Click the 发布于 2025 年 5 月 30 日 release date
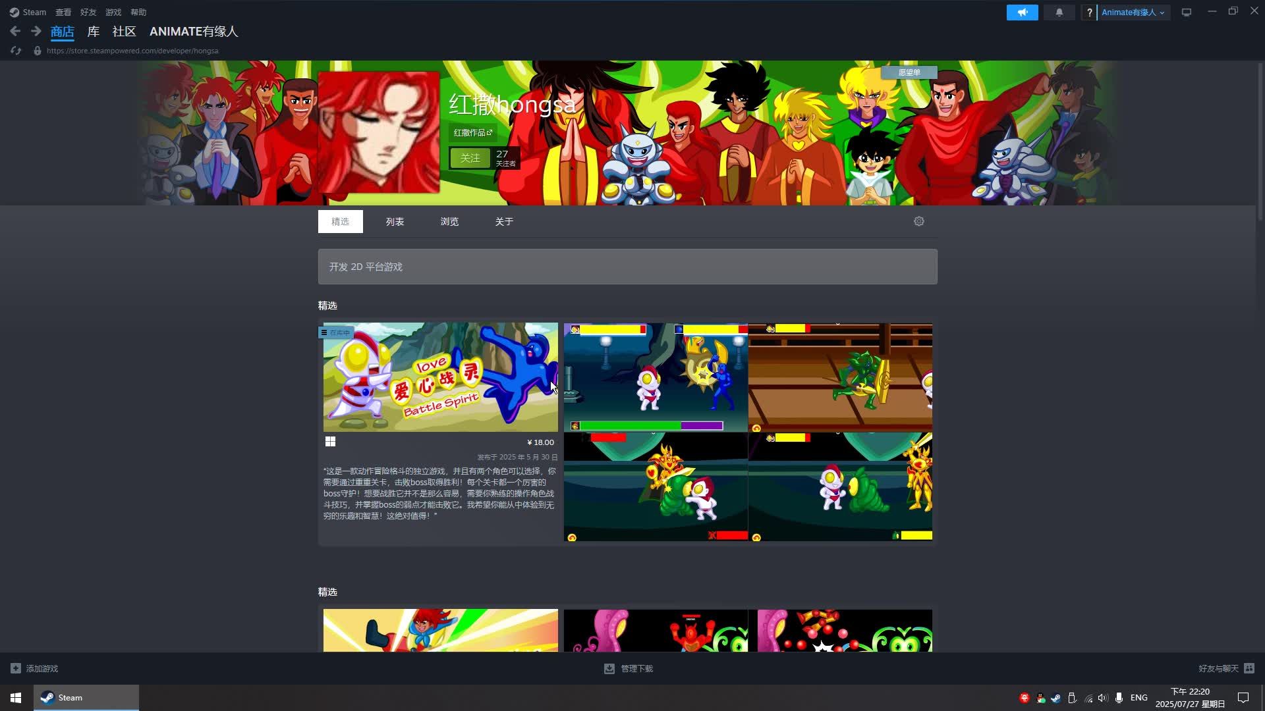Viewport: 1265px width, 711px height. [x=518, y=457]
